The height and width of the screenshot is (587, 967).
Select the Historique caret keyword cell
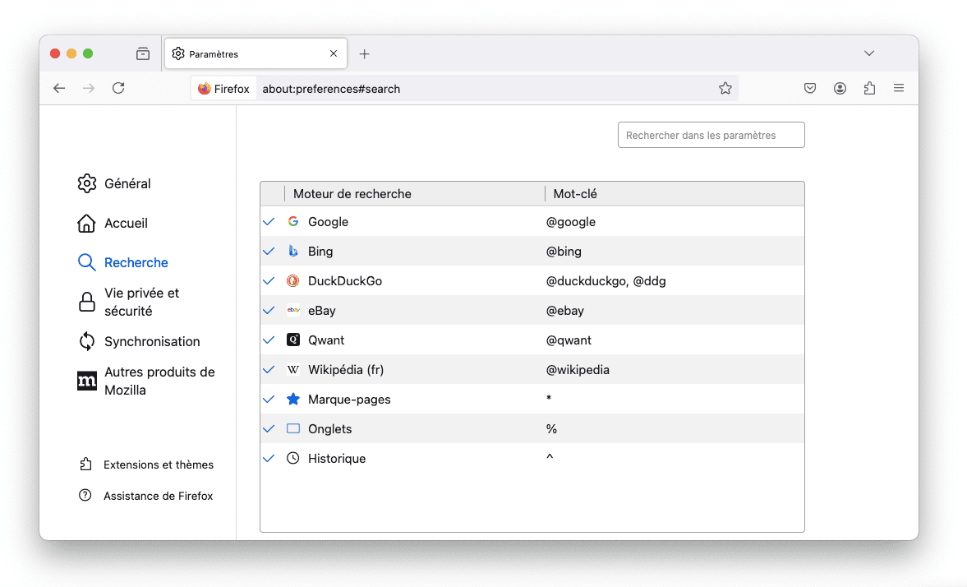tap(550, 457)
